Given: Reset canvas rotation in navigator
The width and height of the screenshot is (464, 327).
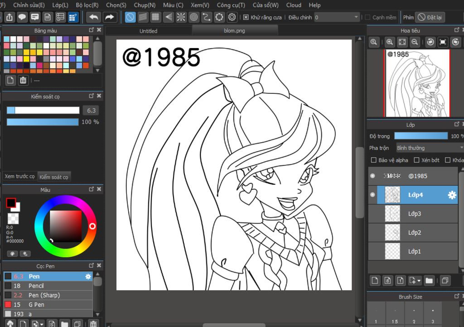Looking at the screenshot, I should point(443,42).
